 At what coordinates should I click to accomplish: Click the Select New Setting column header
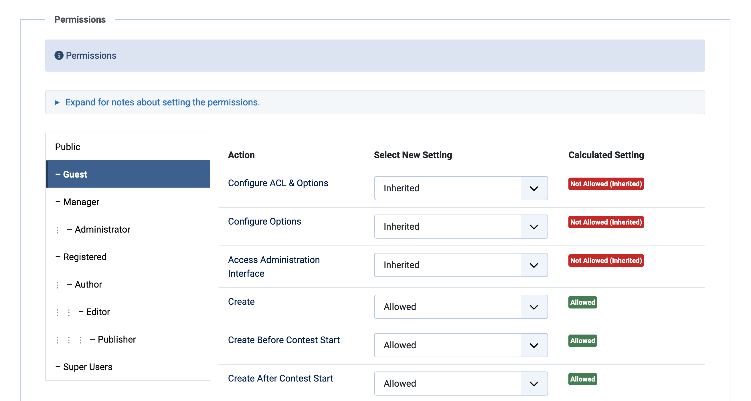pyautogui.click(x=413, y=155)
